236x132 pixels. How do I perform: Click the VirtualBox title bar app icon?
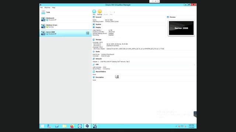tap(41, 5)
